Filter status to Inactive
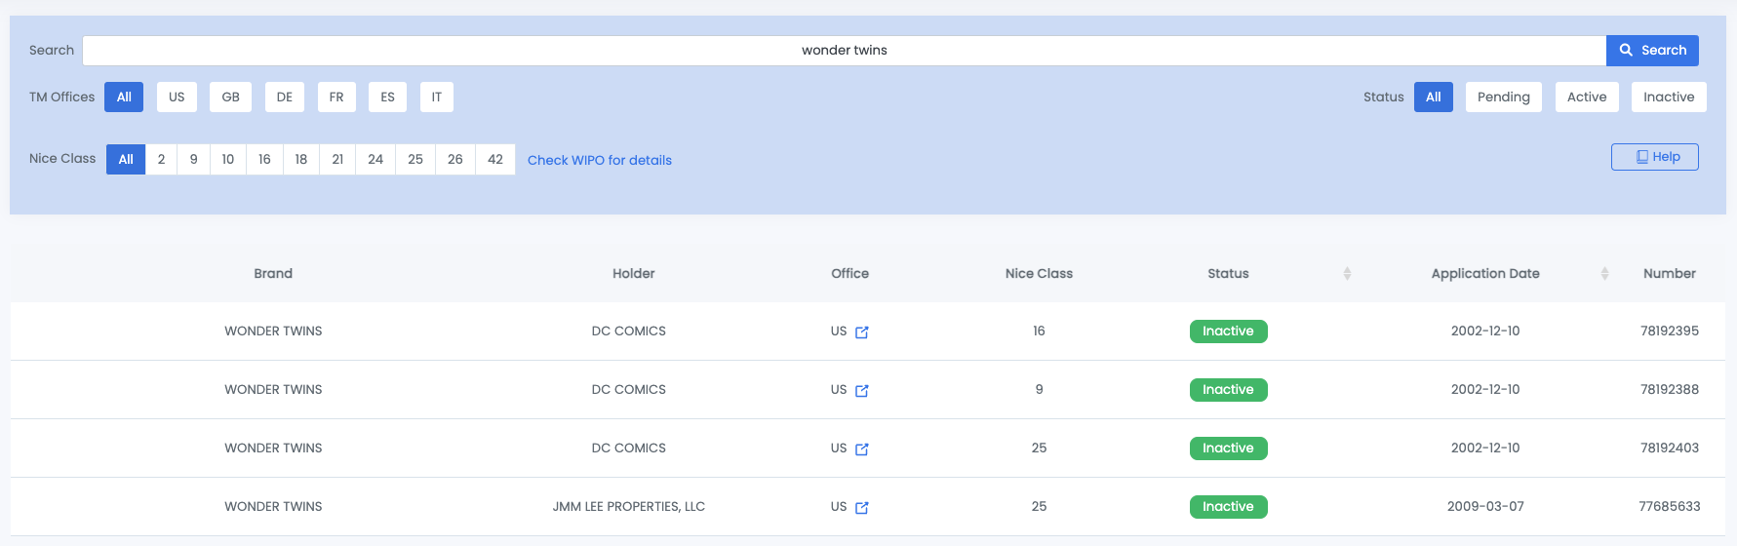Image resolution: width=1737 pixels, height=546 pixels. (1668, 97)
